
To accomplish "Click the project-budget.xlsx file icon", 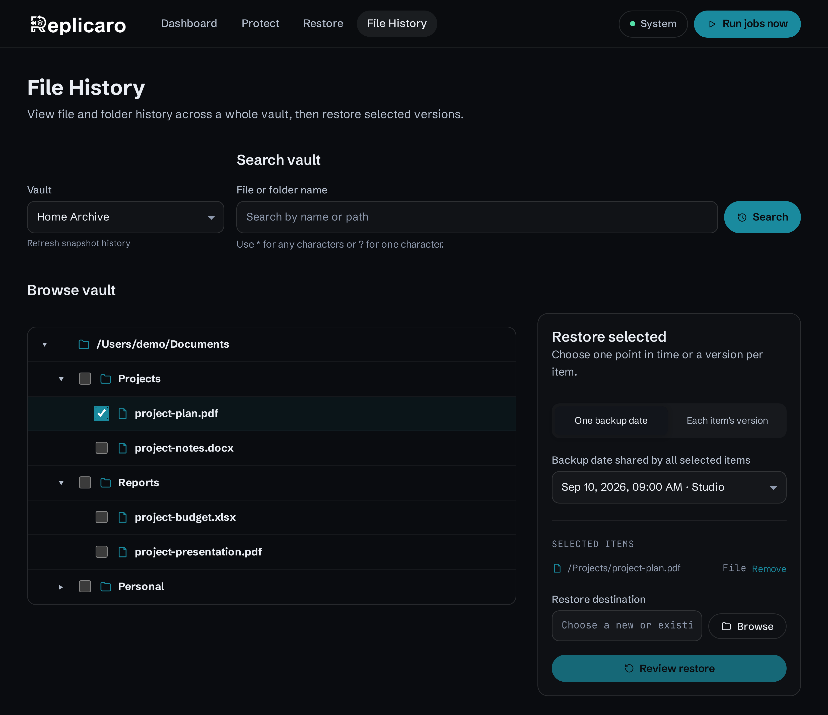I will (x=123, y=518).
